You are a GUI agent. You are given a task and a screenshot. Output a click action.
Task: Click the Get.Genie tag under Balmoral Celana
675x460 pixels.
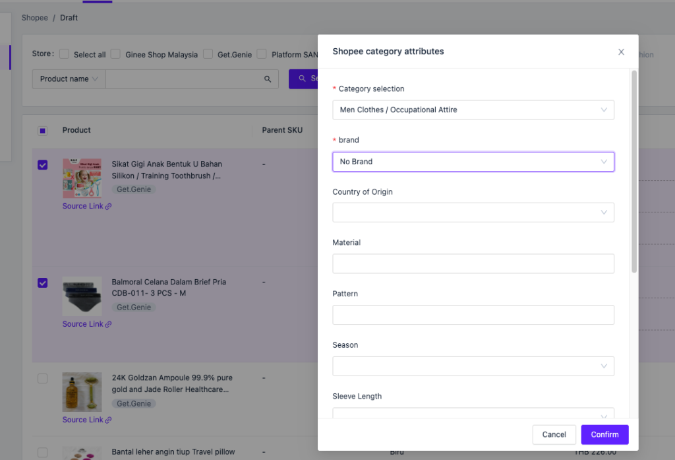(134, 308)
